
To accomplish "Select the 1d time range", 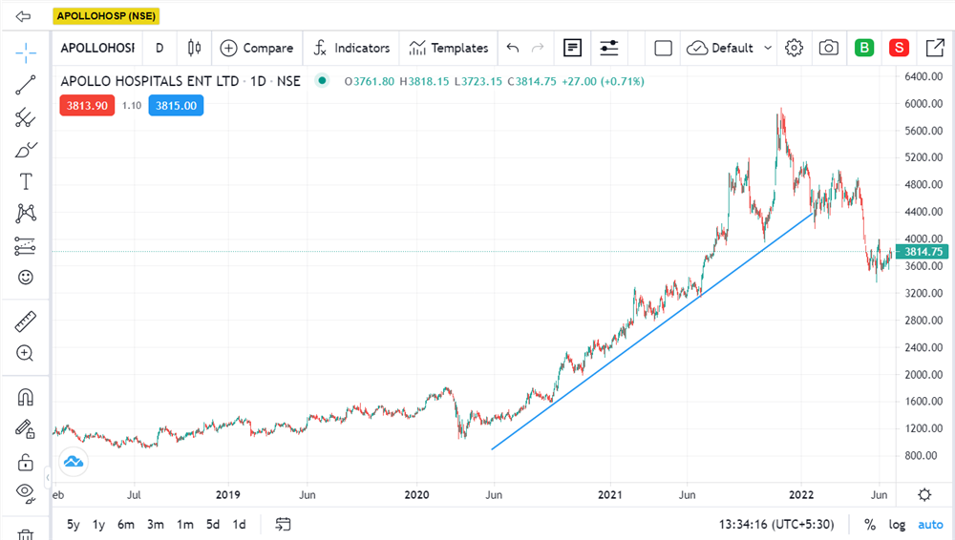I will point(240,525).
